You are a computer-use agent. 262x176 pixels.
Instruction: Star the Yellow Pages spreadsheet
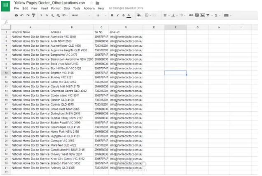point(91,3)
